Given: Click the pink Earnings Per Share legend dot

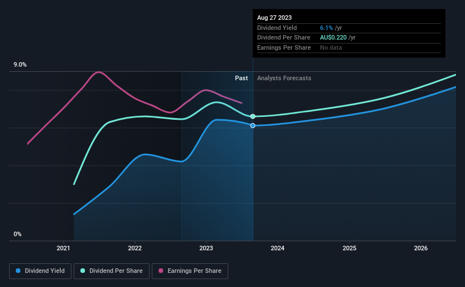Looking at the screenshot, I should pyautogui.click(x=161, y=271).
